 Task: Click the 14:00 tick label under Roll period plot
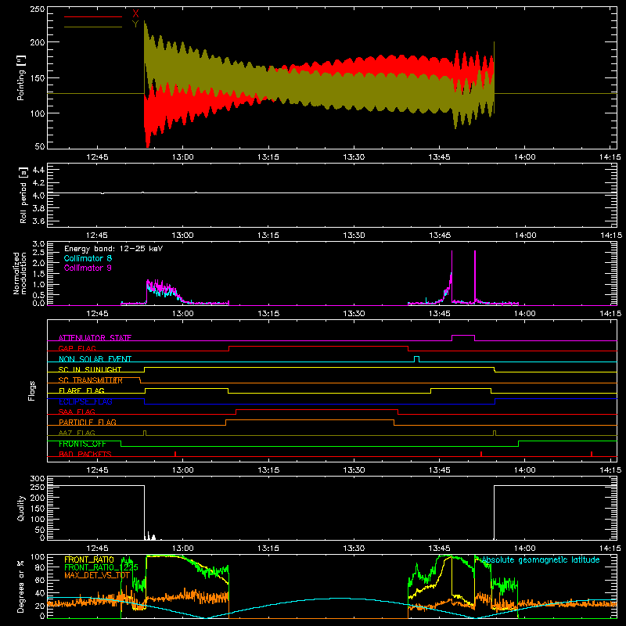[524, 236]
